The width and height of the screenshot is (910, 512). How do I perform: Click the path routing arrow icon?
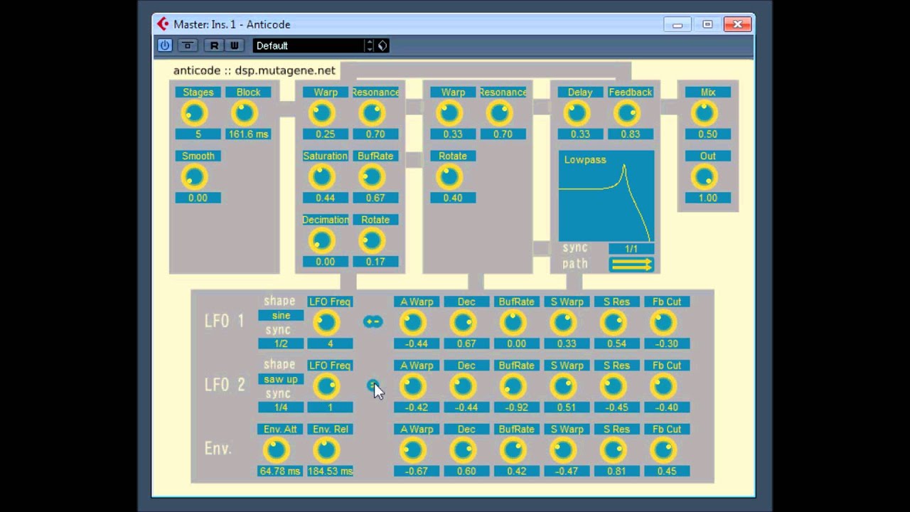[631, 265]
